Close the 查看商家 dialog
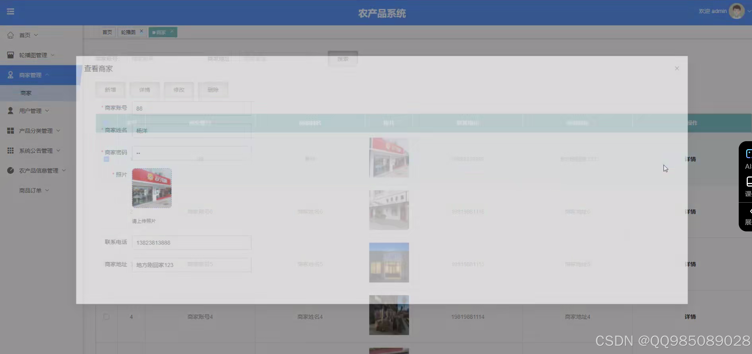Image resolution: width=752 pixels, height=354 pixels. pos(677,68)
